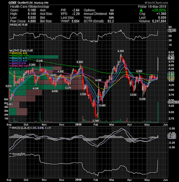Click the 3.690 late-April low label
Viewport: 179px width, 182px height.
coord(143,99)
